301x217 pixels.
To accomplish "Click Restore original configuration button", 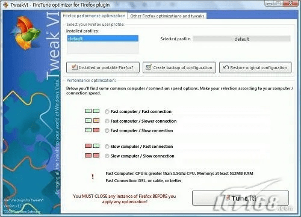I will [255, 67].
